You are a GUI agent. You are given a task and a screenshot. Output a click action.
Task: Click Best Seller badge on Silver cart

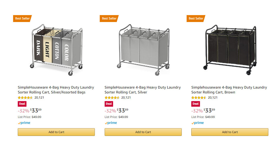[x=109, y=18]
